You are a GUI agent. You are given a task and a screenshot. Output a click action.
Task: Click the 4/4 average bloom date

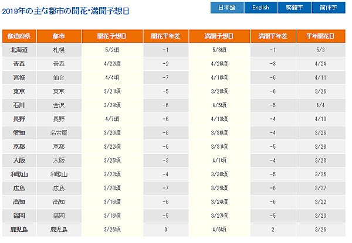[320, 105]
